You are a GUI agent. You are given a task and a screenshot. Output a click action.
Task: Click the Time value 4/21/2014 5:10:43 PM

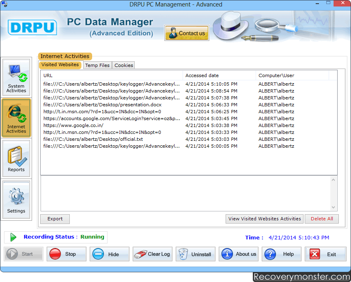(299, 238)
